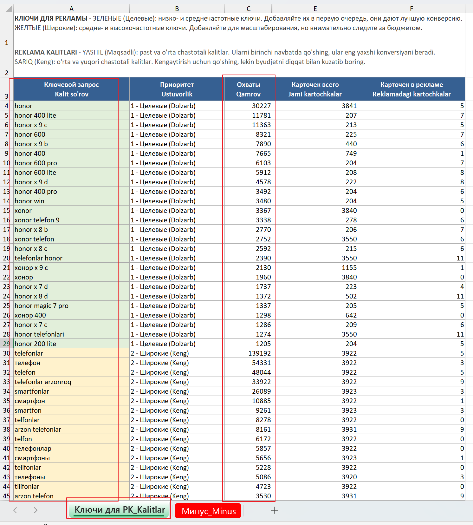
Task: Select the priority cell in the 'telfon' row
Action: point(177,439)
